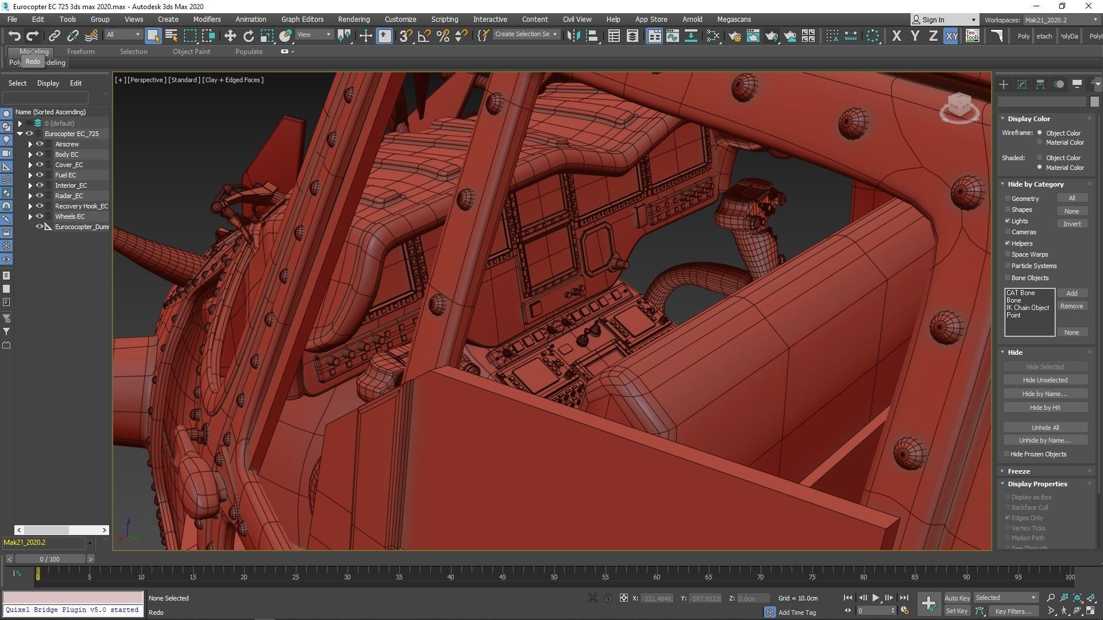Click the Unhide All button

(x=1044, y=428)
